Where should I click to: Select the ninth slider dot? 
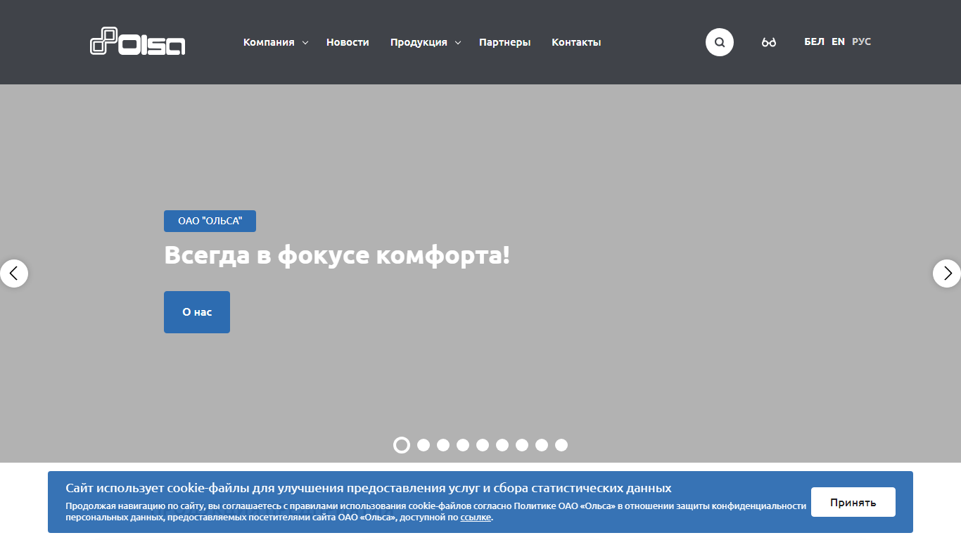pos(561,445)
